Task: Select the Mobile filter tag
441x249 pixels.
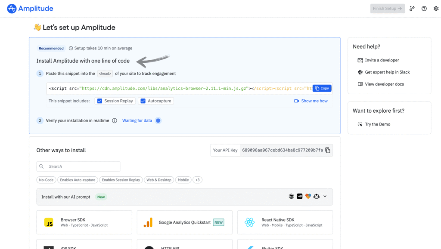Action: (x=183, y=180)
